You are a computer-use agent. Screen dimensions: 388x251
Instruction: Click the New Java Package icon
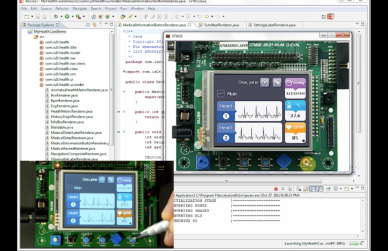(100, 17)
